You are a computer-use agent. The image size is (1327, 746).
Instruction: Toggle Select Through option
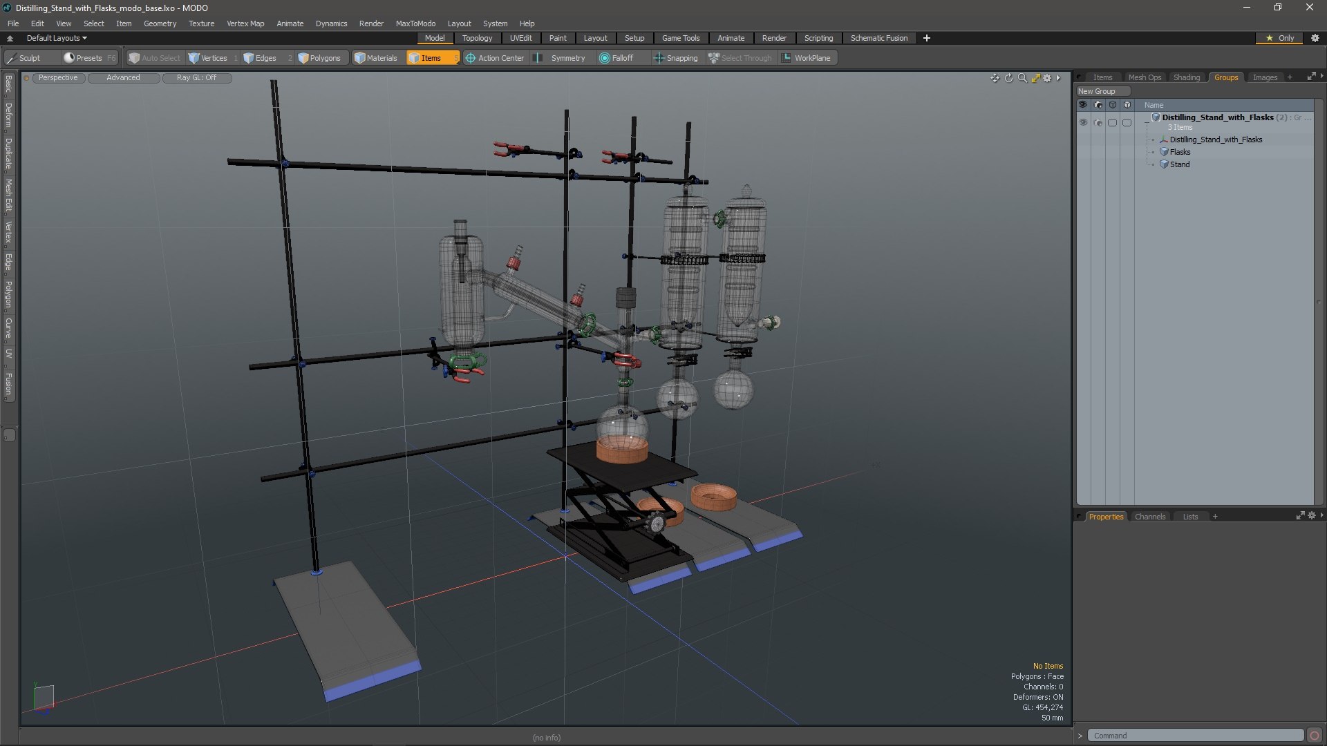[740, 58]
